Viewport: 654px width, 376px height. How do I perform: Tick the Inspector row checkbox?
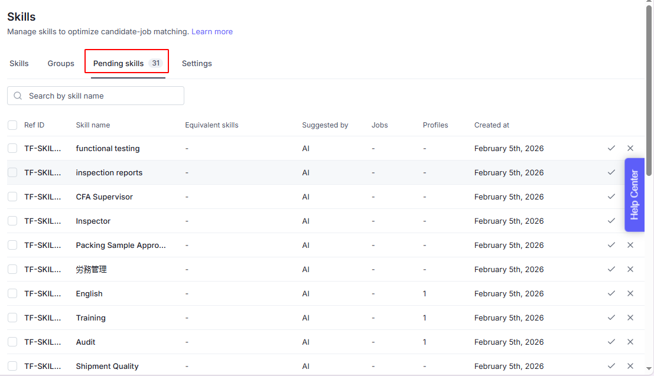tap(12, 221)
